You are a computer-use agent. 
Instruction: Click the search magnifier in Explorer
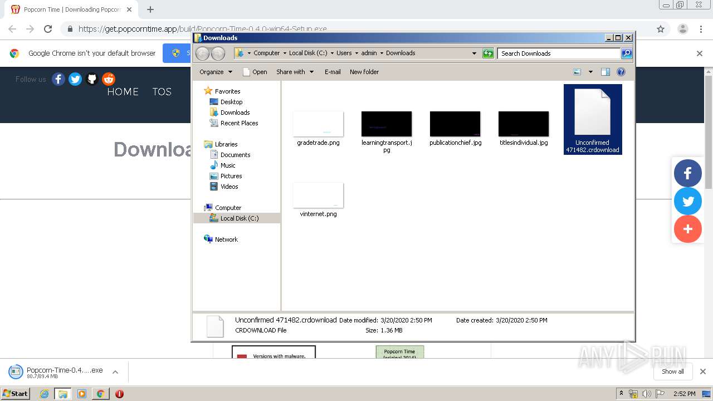point(627,53)
